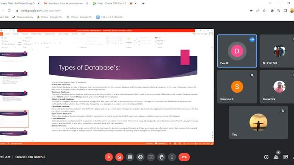Open New Slide dropdown in PowerPoint
This screenshot has width=294, height=165.
(x=19, y=44)
